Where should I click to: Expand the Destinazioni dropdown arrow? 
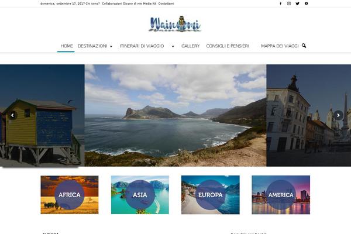click(111, 46)
